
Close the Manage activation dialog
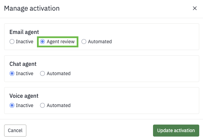pyautogui.click(x=195, y=8)
